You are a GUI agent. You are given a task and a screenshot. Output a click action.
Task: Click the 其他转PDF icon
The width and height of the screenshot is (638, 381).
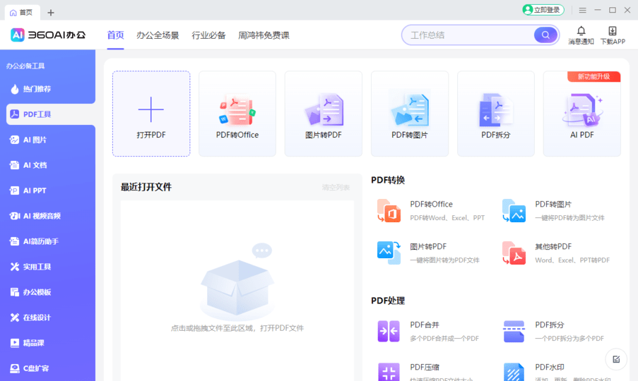(514, 253)
